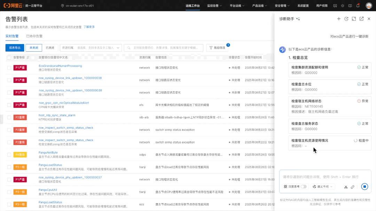Image resolution: width=376 pixels, height=211 pixels.
Task: Open the 高级筛选 filter panel
Action: point(217,48)
